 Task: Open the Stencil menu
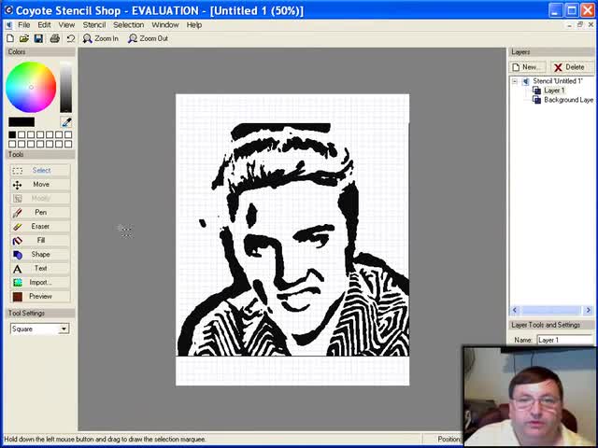93,24
